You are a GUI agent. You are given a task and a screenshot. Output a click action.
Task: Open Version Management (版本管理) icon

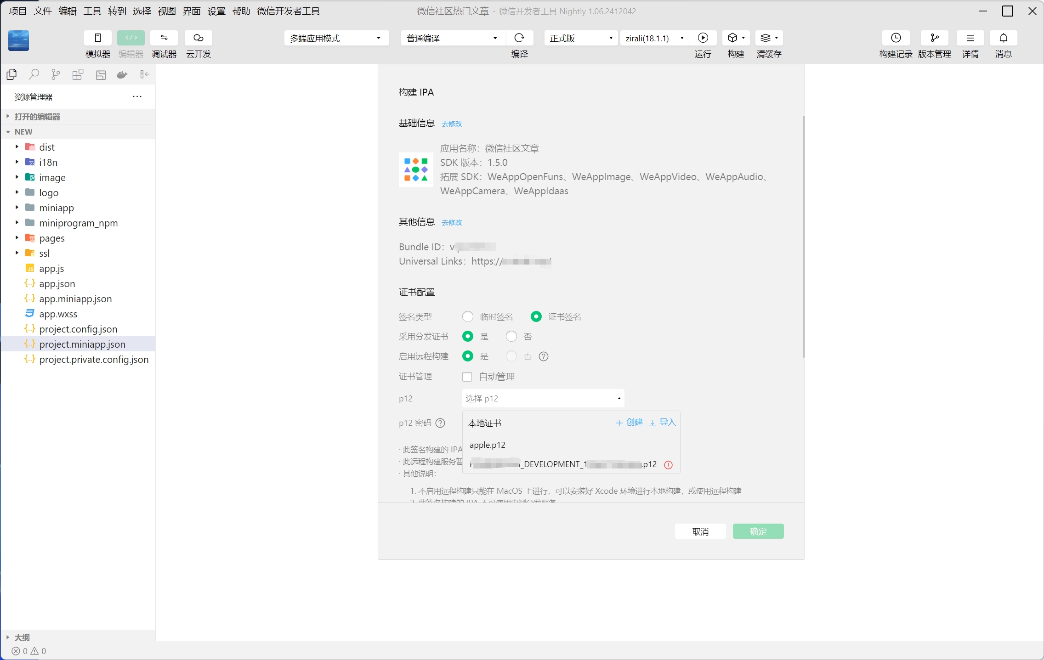click(934, 38)
